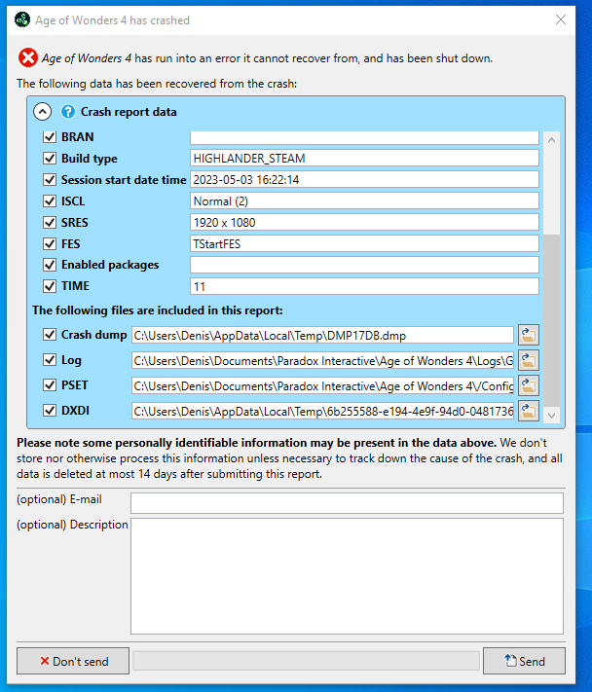Open the Crash report data help icon

pyautogui.click(x=68, y=112)
